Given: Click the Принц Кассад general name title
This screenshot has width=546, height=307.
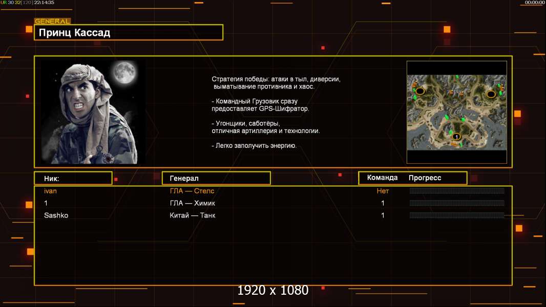Looking at the screenshot, I should tap(74, 33).
